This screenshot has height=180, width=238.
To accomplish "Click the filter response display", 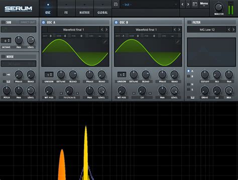I will point(211,52).
